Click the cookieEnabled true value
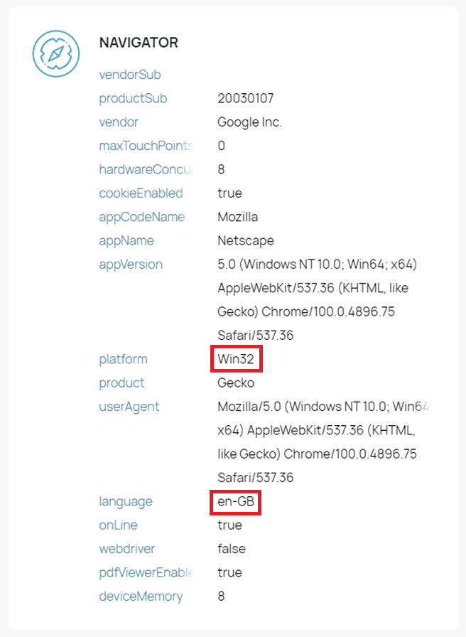466x637 pixels. click(229, 193)
